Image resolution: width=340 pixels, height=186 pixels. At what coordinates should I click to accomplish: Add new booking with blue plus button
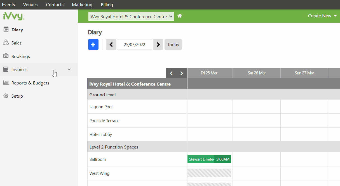coord(93,44)
